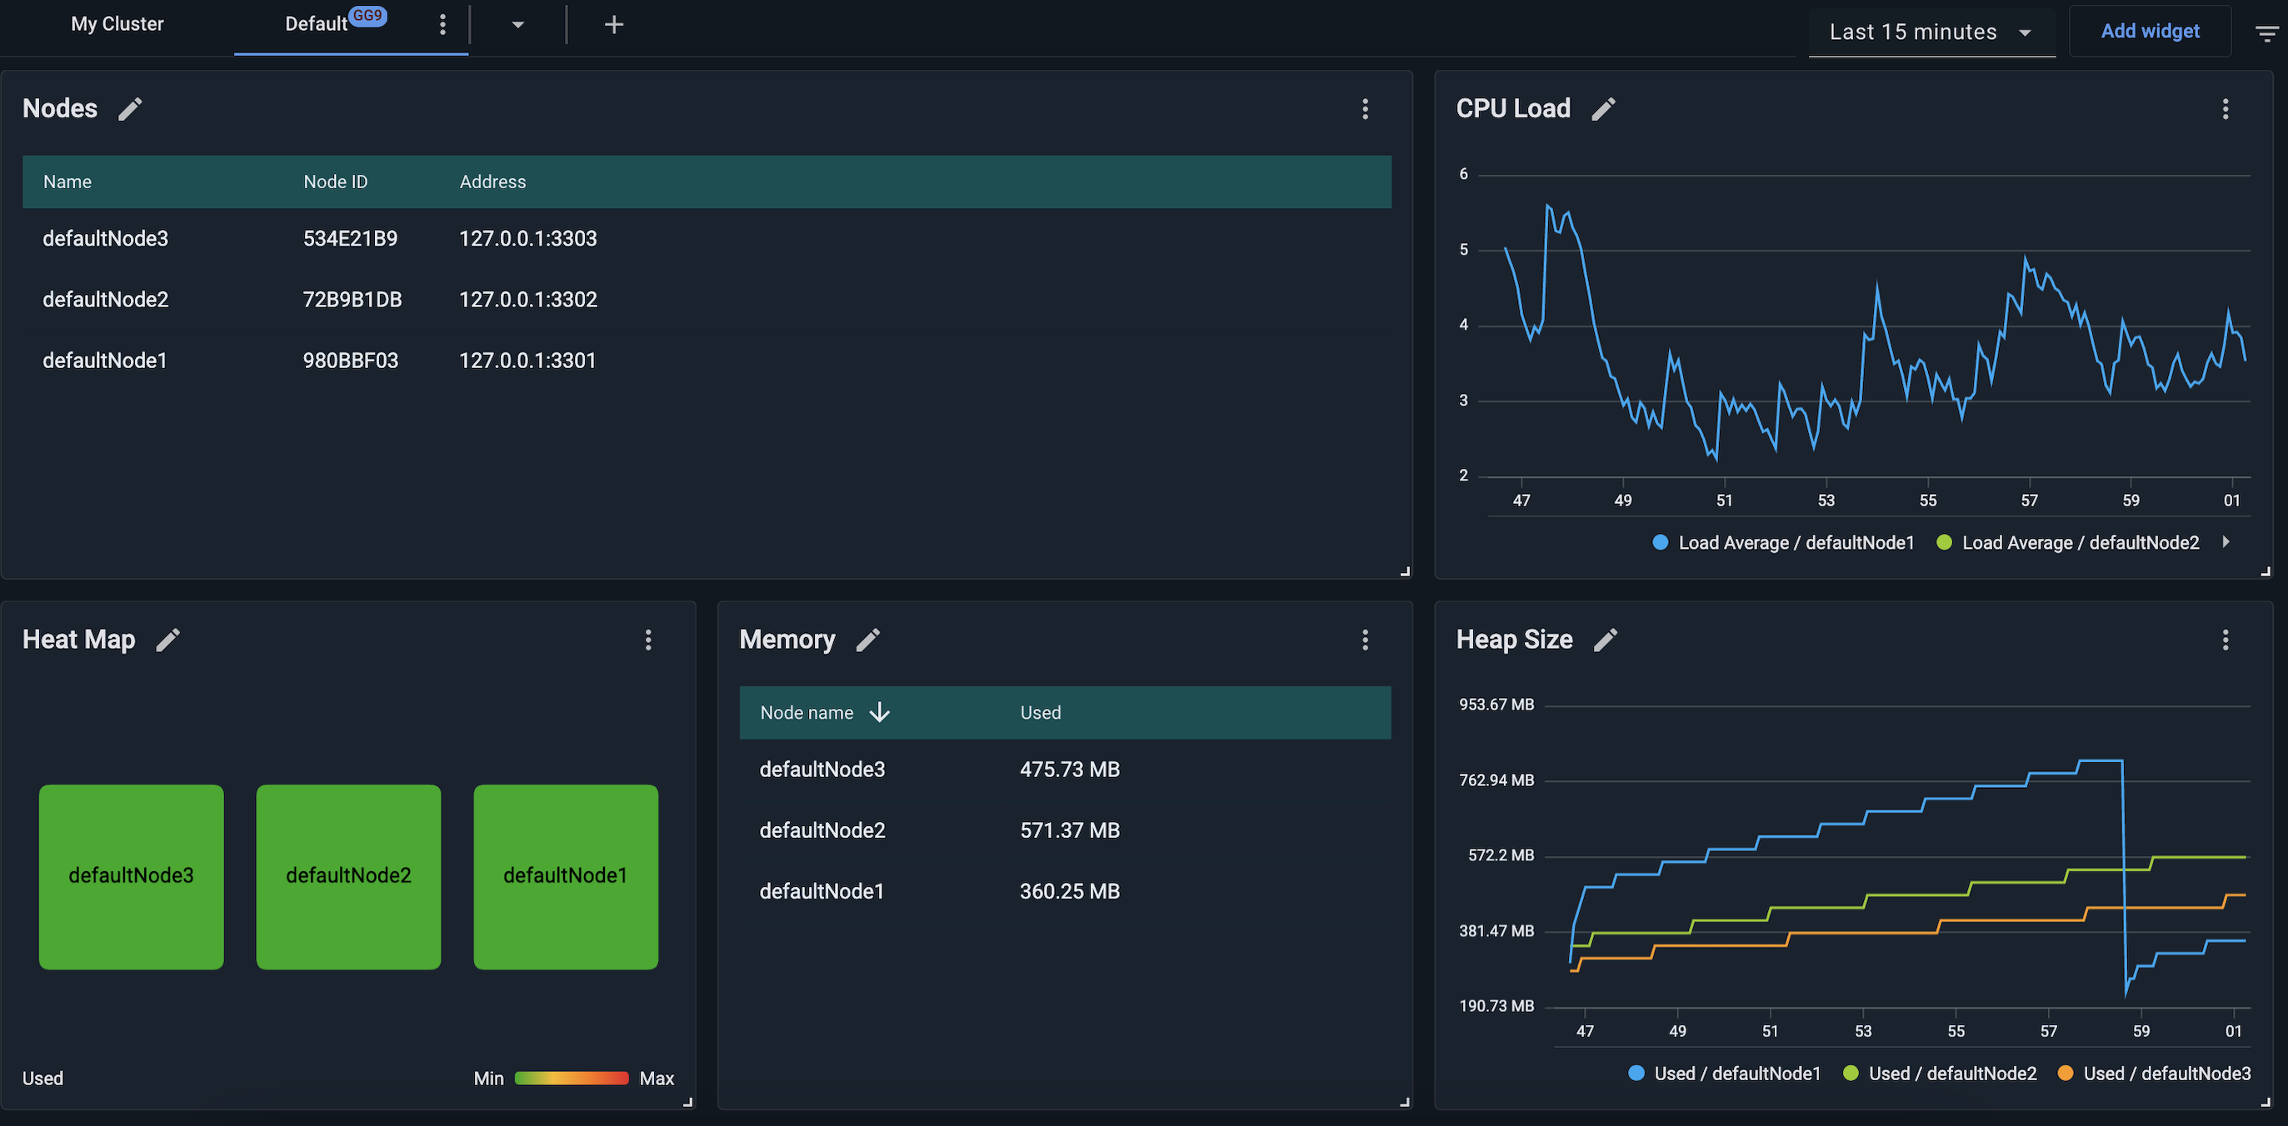Click the GG9 badge on Default tab
This screenshot has height=1126, width=2288.
click(x=367, y=16)
